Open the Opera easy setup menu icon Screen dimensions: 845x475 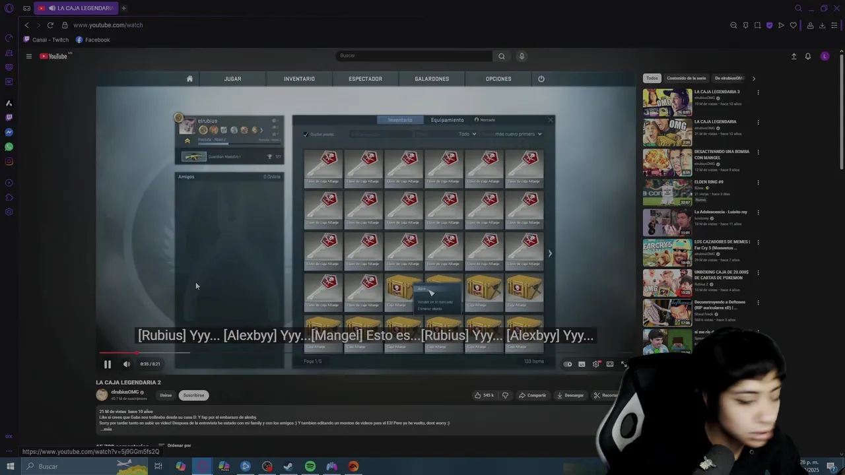(834, 25)
